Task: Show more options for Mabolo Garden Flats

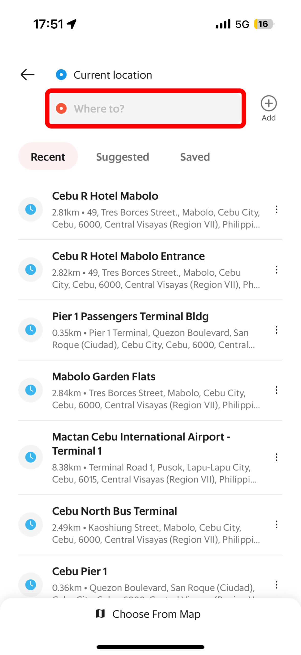Action: [276, 390]
